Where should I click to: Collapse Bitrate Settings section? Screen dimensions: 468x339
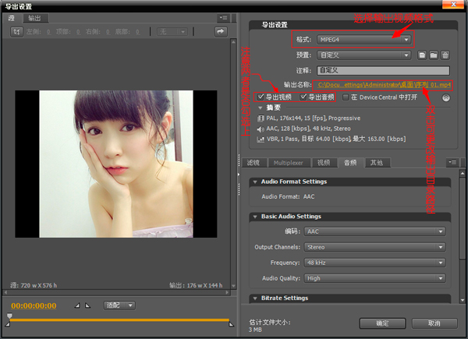click(255, 298)
